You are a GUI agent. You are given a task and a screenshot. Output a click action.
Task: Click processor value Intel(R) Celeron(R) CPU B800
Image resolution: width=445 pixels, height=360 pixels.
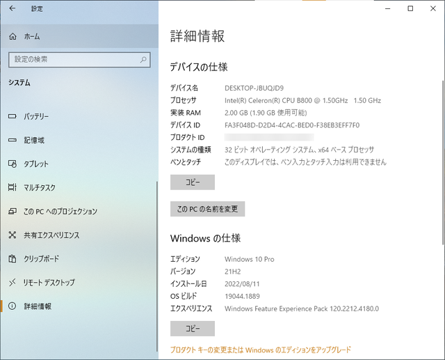coord(303,100)
